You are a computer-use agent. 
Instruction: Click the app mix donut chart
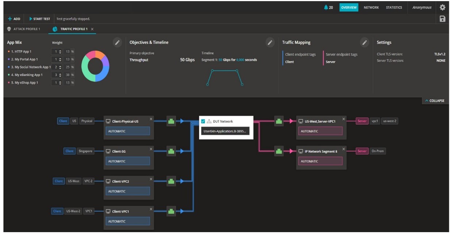pos(95,66)
